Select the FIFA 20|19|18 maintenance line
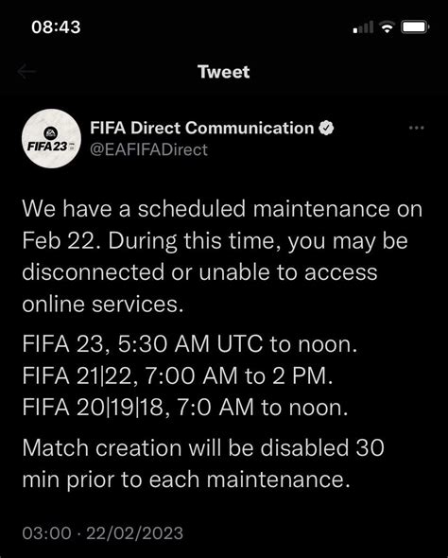Image resolution: width=448 pixels, height=558 pixels. pos(185,408)
